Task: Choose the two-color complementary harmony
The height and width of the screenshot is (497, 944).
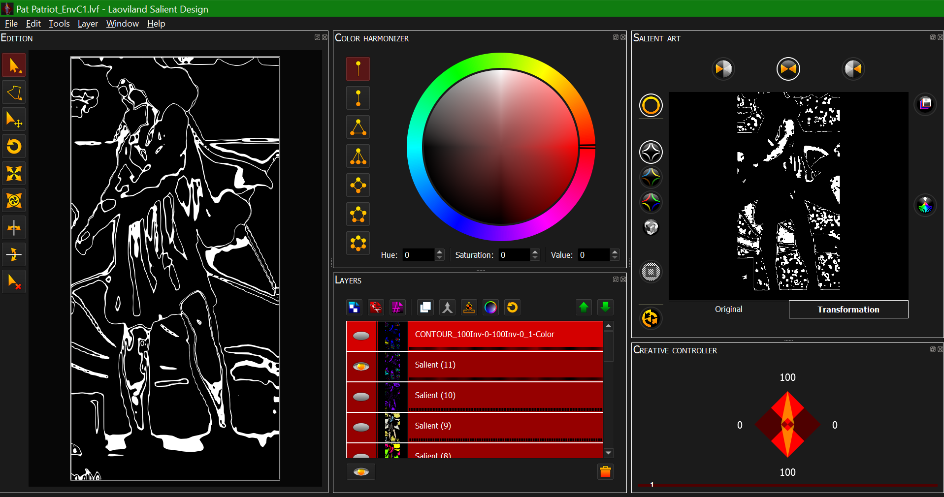Action: pos(358,98)
